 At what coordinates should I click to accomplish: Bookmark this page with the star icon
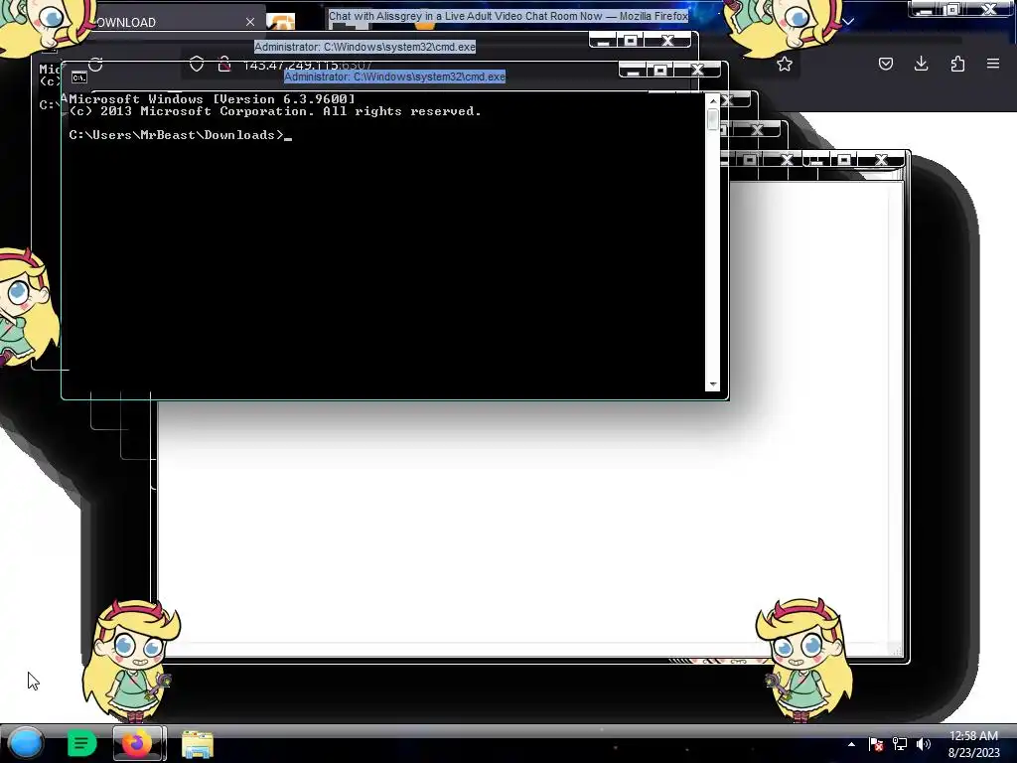(785, 64)
